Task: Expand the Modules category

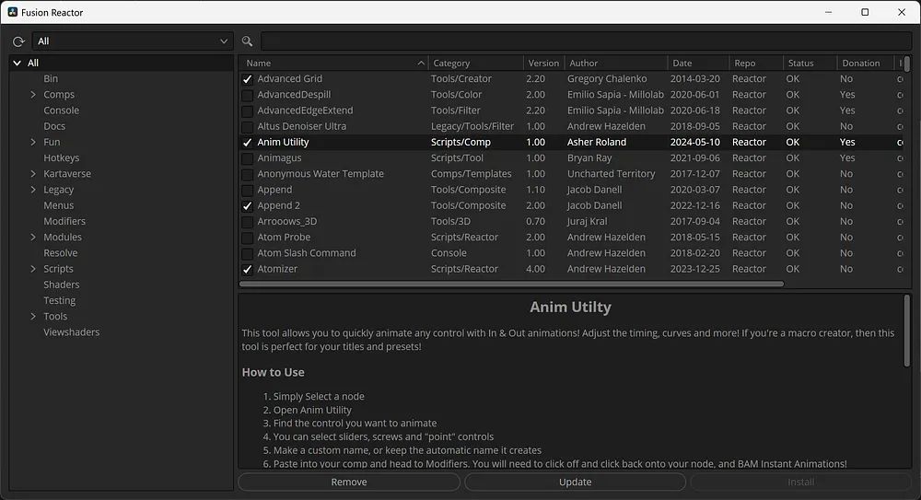Action: click(33, 238)
